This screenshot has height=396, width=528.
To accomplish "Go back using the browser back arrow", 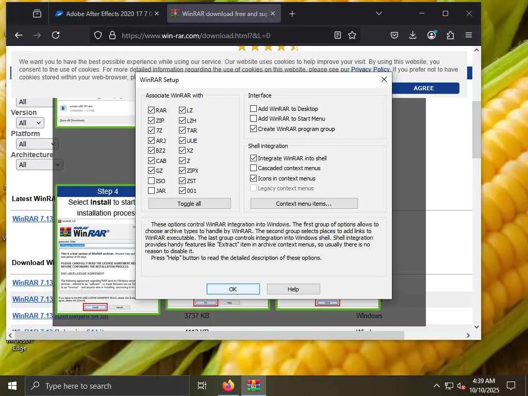I will pos(19,35).
